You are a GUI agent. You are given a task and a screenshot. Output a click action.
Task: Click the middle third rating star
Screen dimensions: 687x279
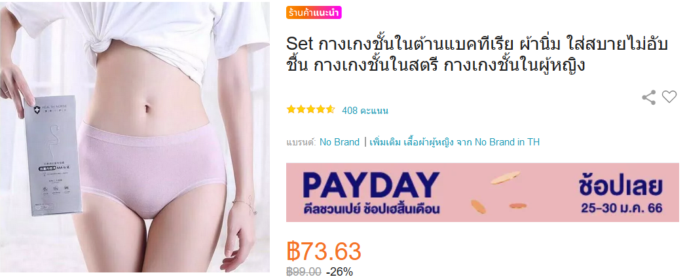pos(310,109)
